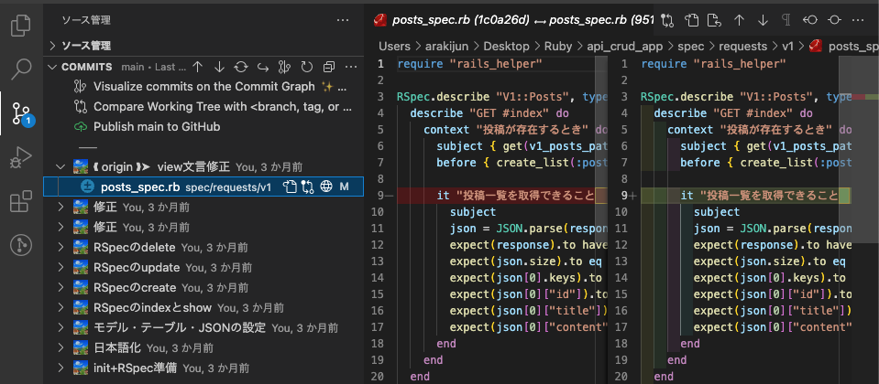Image resolution: width=879 pixels, height=384 pixels.
Task: Pull commits using COMMITS down arrow
Action: click(x=219, y=67)
